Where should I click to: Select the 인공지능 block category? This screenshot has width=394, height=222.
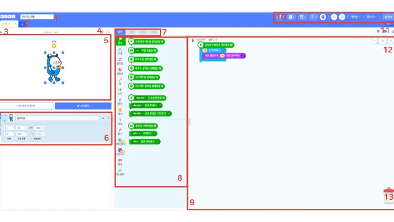tap(121, 152)
